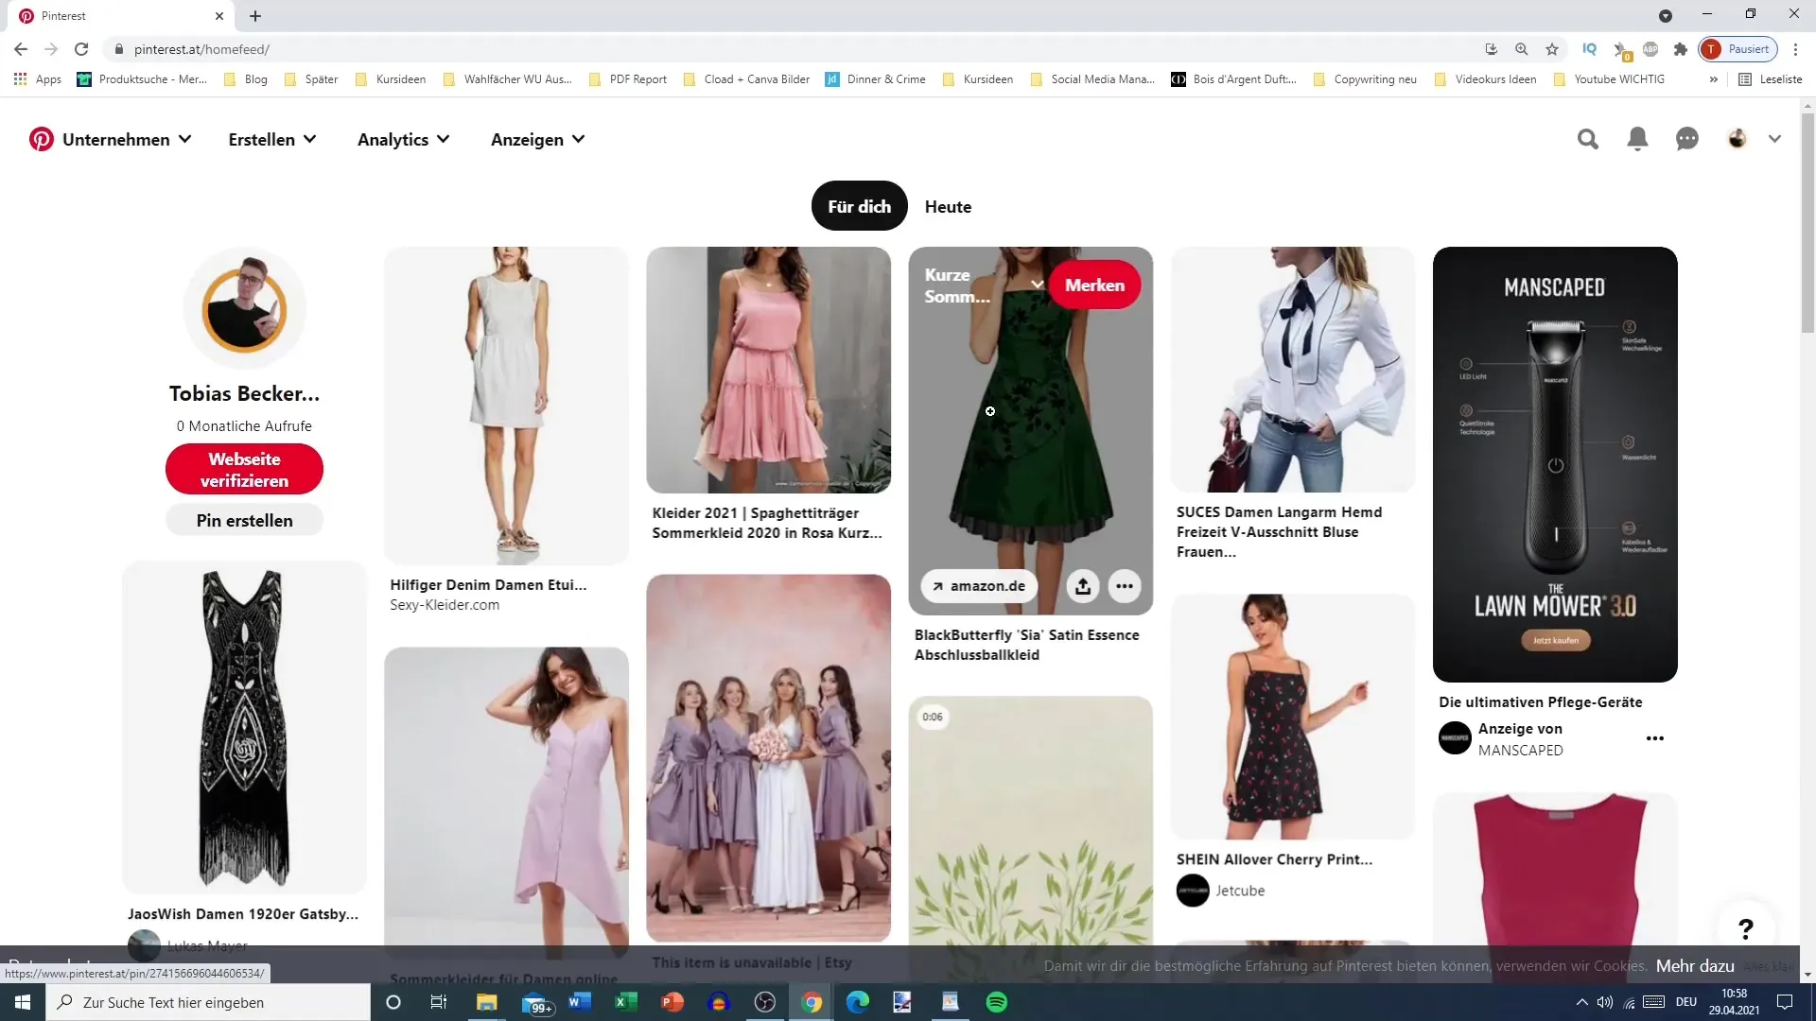Click the browser back arrow
The image size is (1816, 1021).
click(x=21, y=49)
